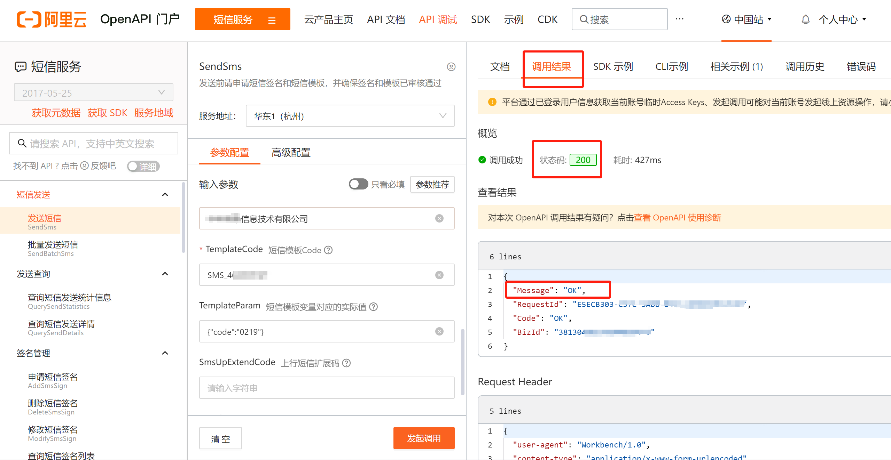Image resolution: width=891 pixels, height=460 pixels.
Task: Open the 服务地址 region dropdown
Action: click(x=350, y=116)
